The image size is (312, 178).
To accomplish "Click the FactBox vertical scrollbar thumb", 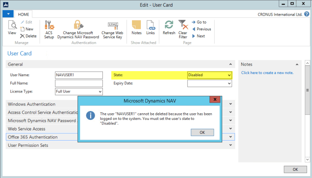I will pyautogui.click(x=307, y=90).
